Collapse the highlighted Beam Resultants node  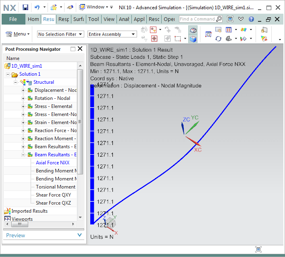23,155
